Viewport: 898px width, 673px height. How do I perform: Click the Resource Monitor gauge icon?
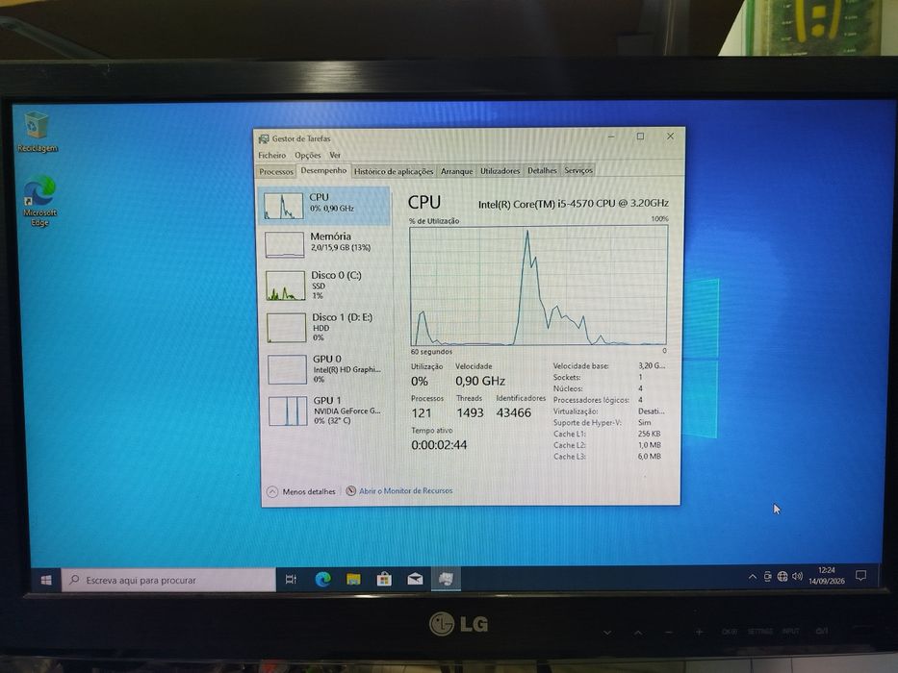pyautogui.click(x=351, y=490)
